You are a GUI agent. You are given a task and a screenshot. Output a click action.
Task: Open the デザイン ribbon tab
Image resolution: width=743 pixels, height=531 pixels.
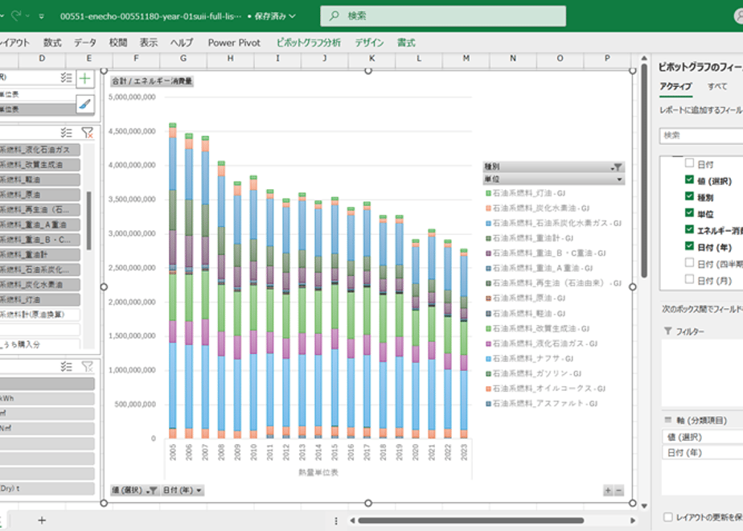pos(370,43)
